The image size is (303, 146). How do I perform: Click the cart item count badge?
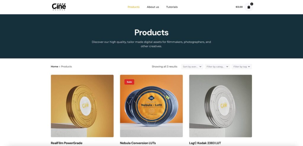[252, 4]
